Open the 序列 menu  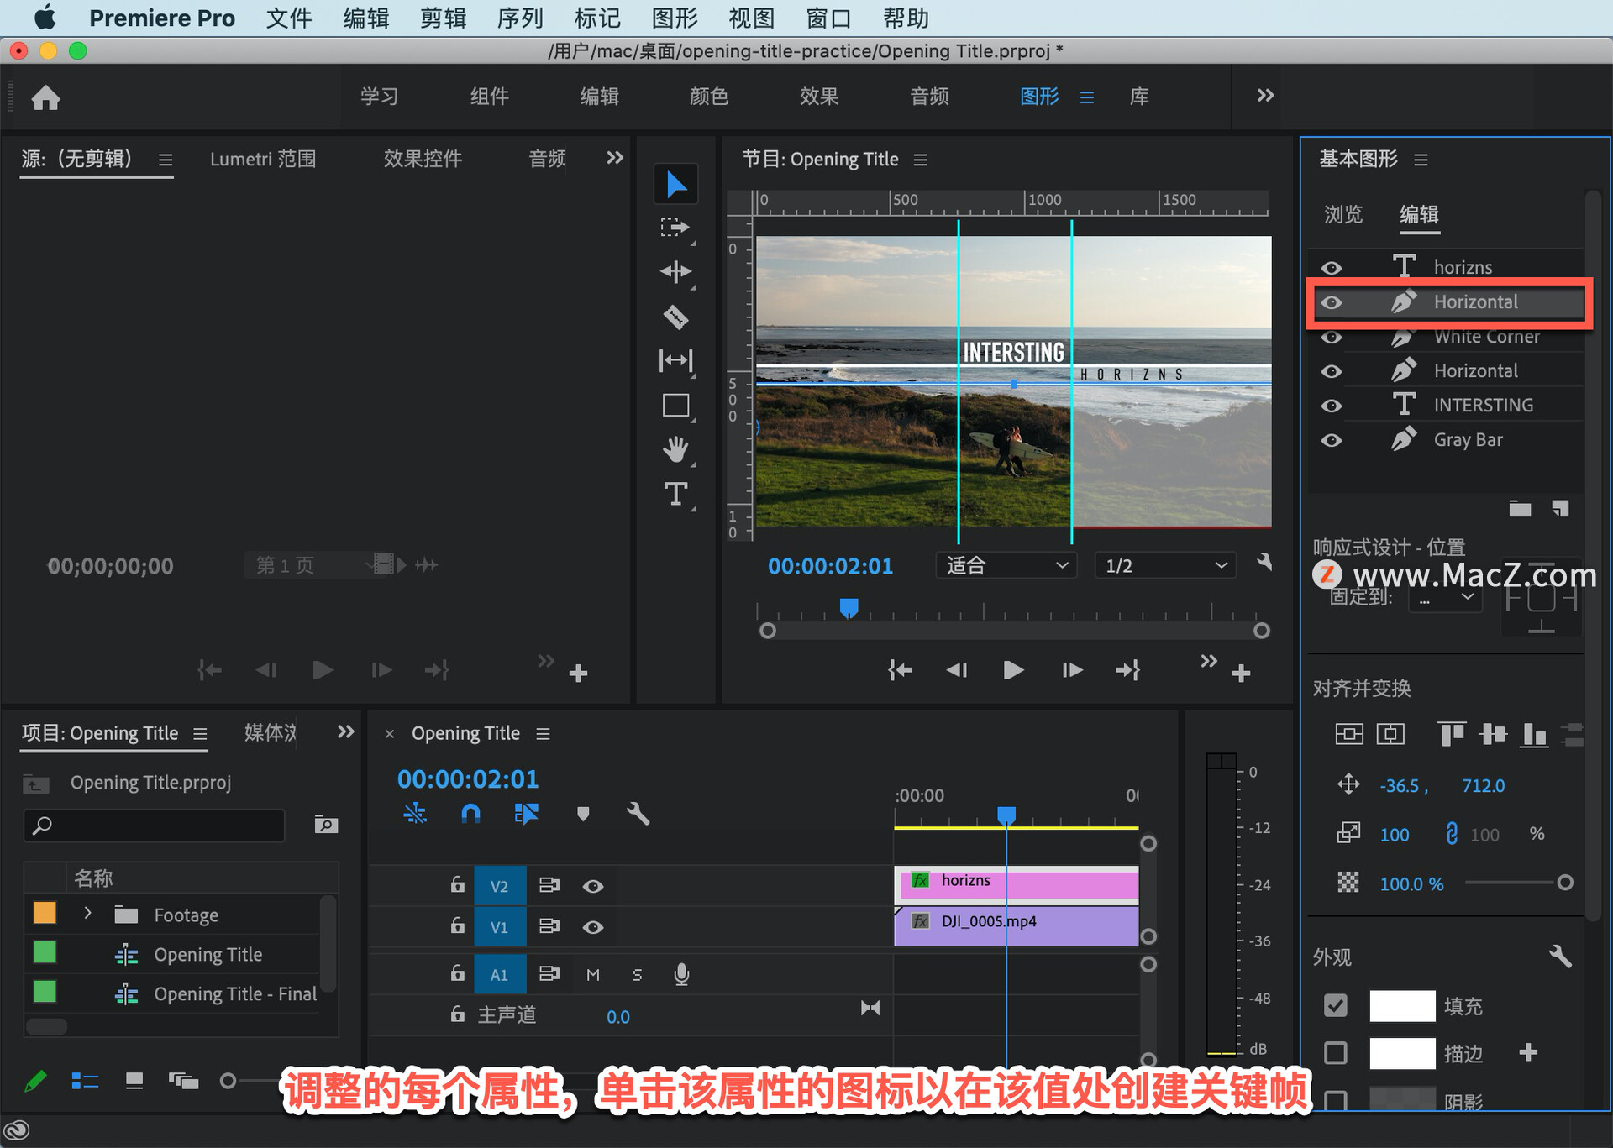click(x=519, y=18)
